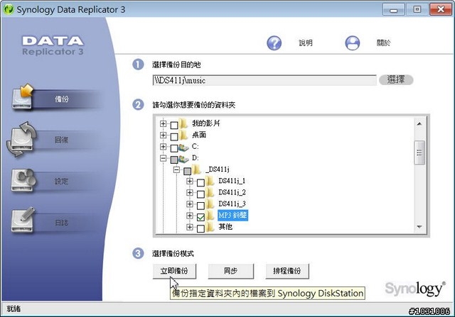Check the 桌面 checkbox
Viewport: 455px width, 317px height.
click(x=174, y=137)
